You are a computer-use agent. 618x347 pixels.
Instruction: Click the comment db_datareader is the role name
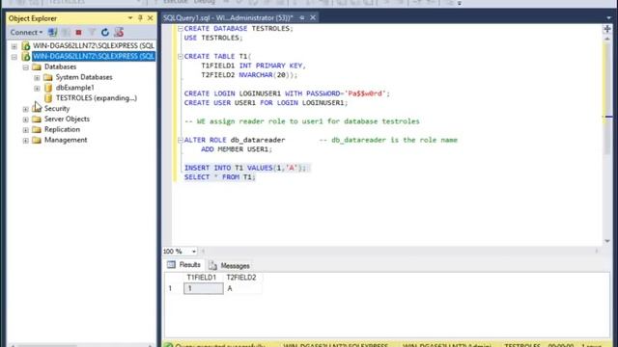[x=388, y=140]
